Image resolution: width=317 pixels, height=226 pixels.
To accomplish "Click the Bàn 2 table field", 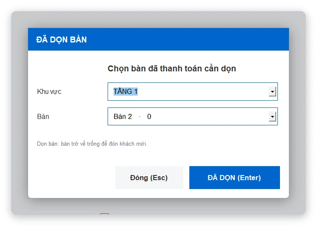I will (x=193, y=116).
